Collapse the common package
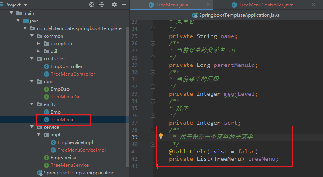The image size is (323, 177). pyautogui.click(x=32, y=36)
